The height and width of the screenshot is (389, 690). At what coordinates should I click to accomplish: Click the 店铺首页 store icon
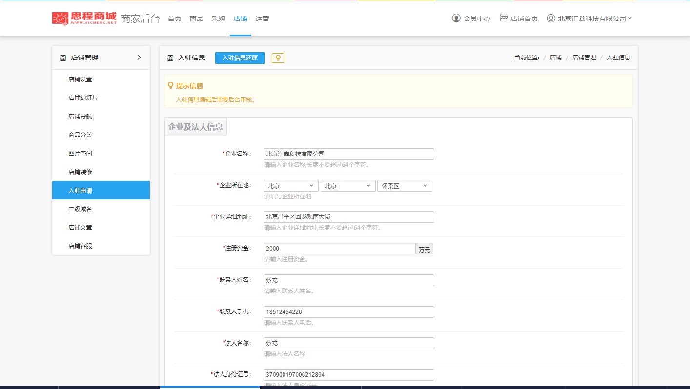click(x=504, y=18)
